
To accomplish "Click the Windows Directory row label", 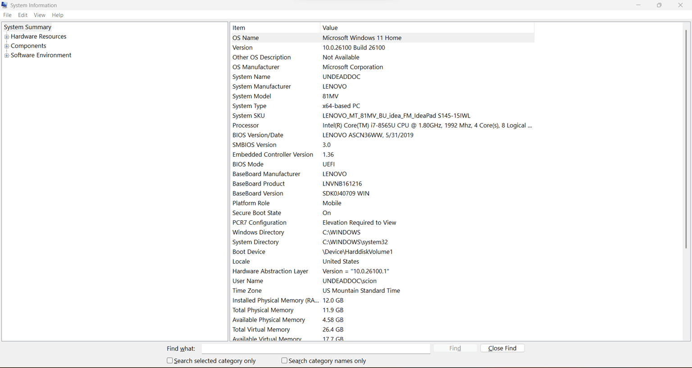I will [x=258, y=232].
